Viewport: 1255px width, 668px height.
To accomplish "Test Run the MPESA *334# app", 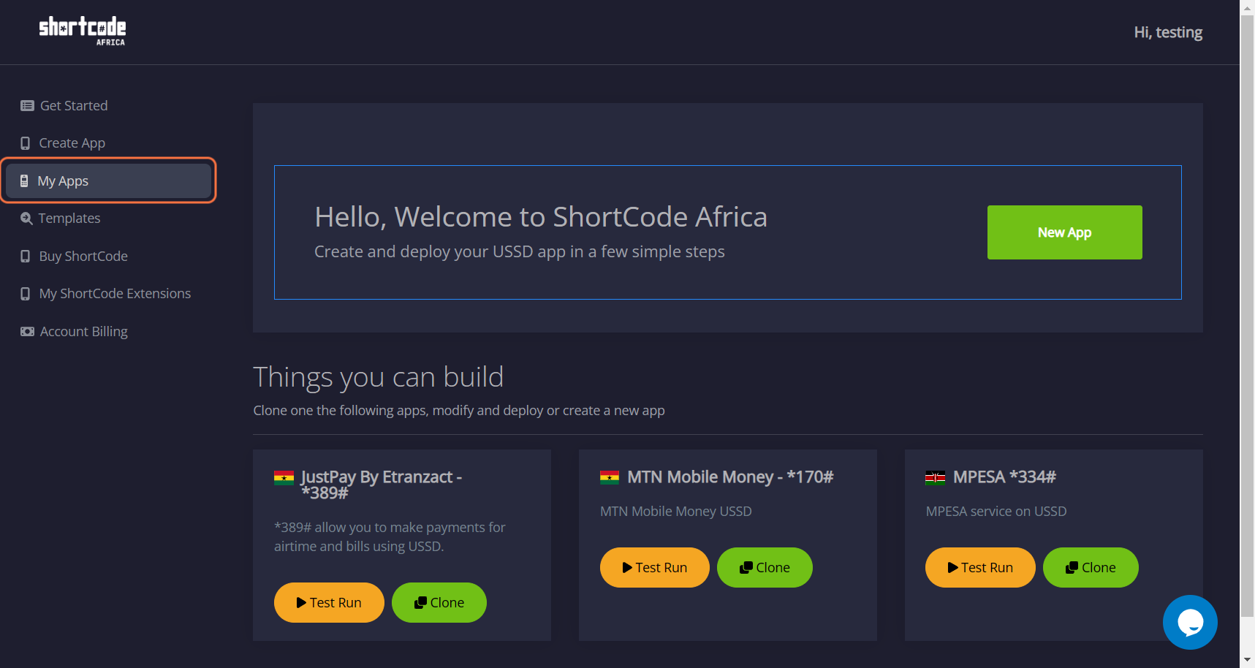I will tap(980, 568).
